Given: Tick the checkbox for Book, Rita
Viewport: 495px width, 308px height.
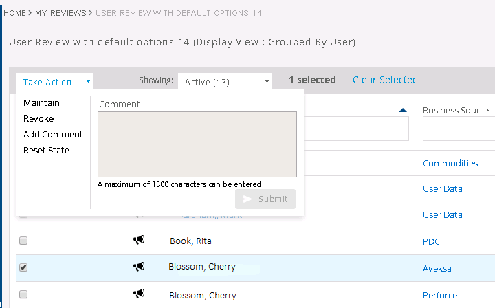Looking at the screenshot, I should point(23,241).
